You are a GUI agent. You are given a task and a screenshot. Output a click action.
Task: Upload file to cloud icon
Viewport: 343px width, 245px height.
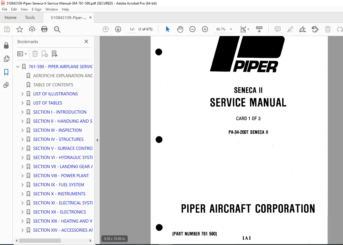coord(32,29)
